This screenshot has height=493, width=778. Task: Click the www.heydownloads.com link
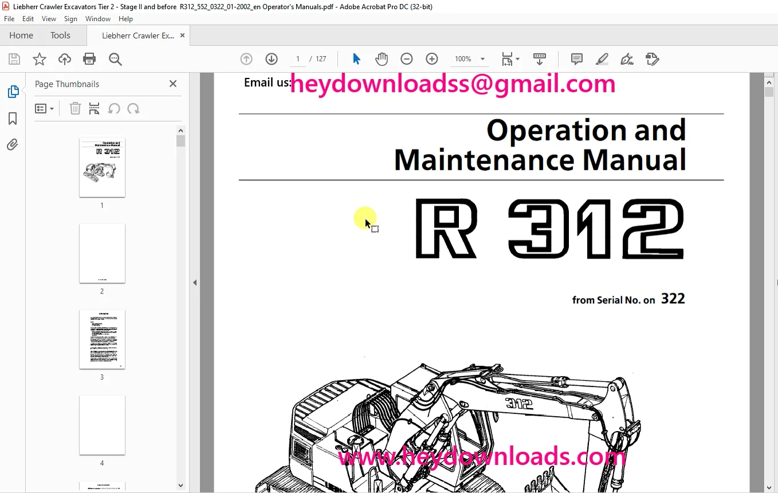pyautogui.click(x=482, y=457)
